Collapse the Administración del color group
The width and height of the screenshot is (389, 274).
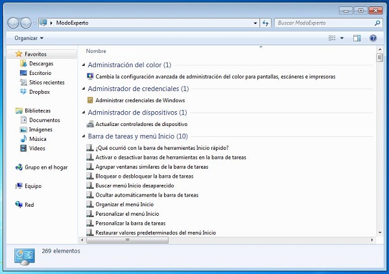point(83,65)
